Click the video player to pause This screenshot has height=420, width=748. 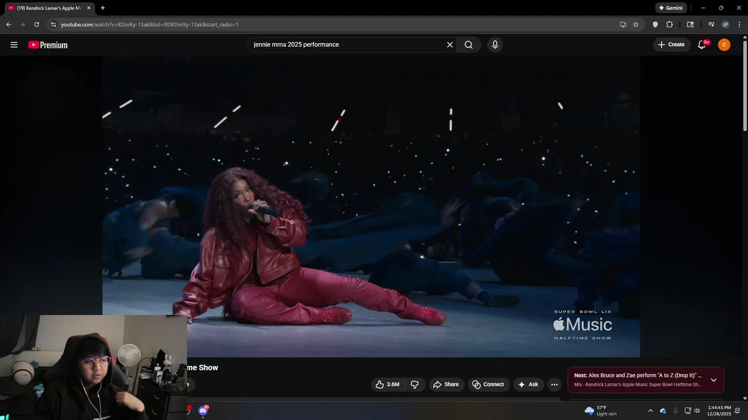[371, 206]
